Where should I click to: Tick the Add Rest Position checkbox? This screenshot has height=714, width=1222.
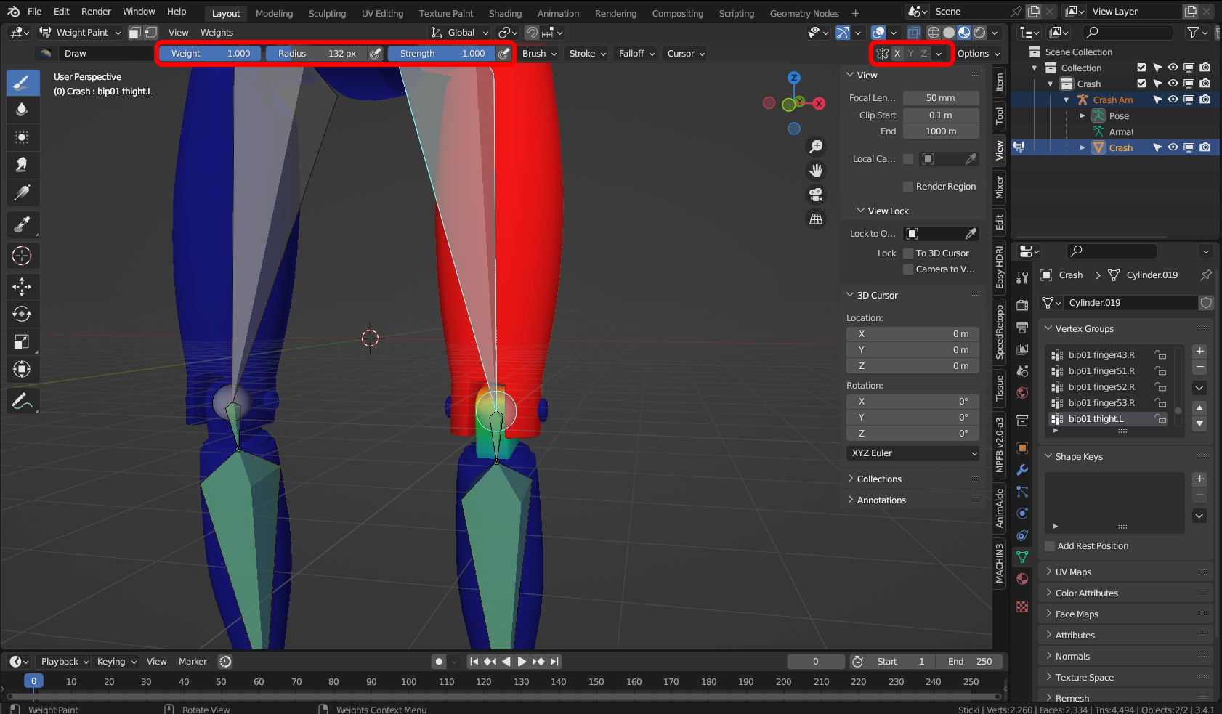click(1050, 546)
